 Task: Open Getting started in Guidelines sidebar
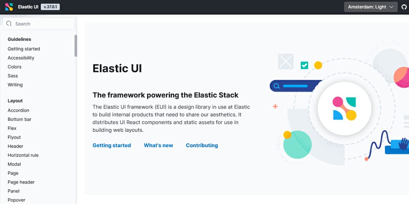[x=24, y=49]
